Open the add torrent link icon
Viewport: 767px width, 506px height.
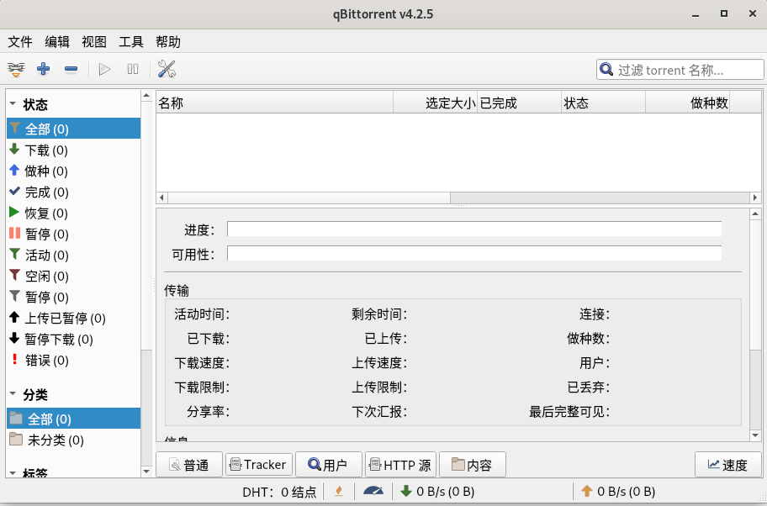coord(16,70)
